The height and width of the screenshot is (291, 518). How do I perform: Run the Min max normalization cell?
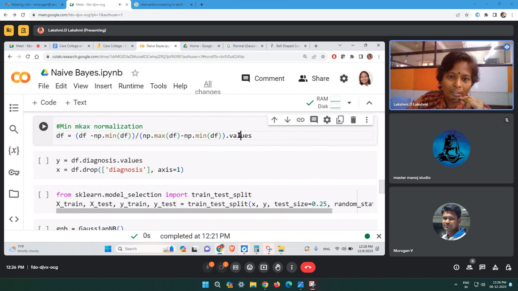coord(43,126)
